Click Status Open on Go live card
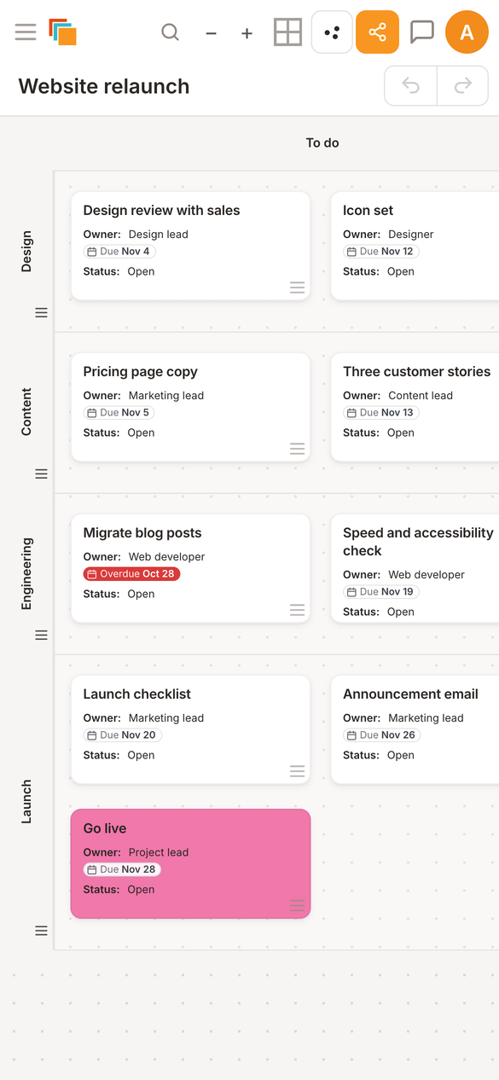This screenshot has height=1080, width=499. [119, 890]
